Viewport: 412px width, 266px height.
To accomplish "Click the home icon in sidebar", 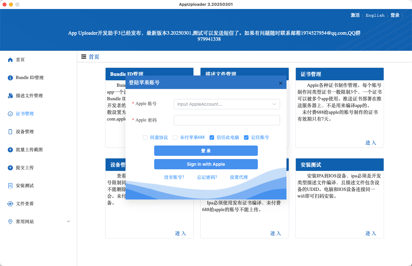I will 10,60.
